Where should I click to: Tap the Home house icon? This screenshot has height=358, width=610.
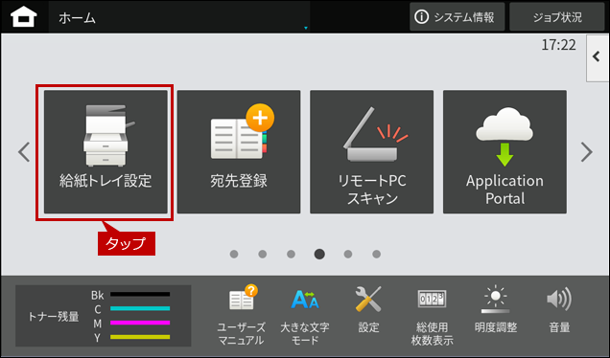click(x=24, y=17)
